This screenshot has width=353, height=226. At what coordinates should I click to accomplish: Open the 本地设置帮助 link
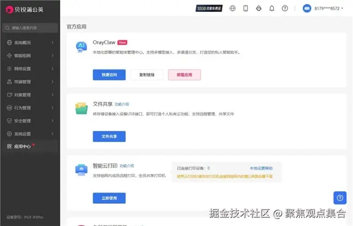pos(261,168)
